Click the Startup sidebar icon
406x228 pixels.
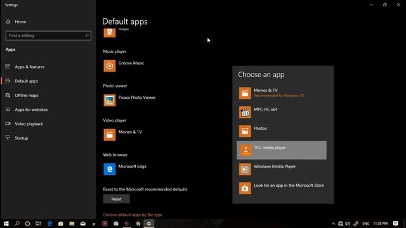[x=8, y=137]
